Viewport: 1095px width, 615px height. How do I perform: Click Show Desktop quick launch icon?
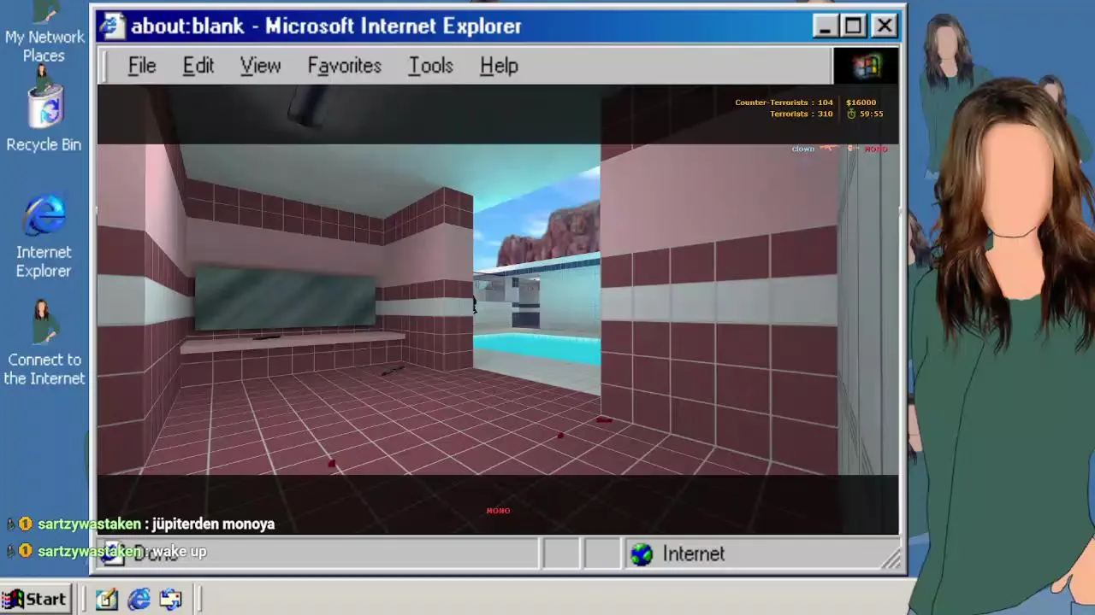pyautogui.click(x=106, y=600)
